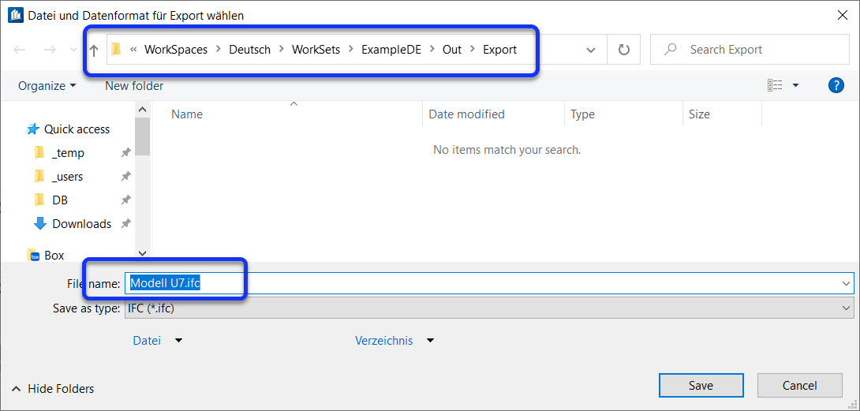860x411 pixels.
Task: Change the view layout icon
Action: pos(775,85)
